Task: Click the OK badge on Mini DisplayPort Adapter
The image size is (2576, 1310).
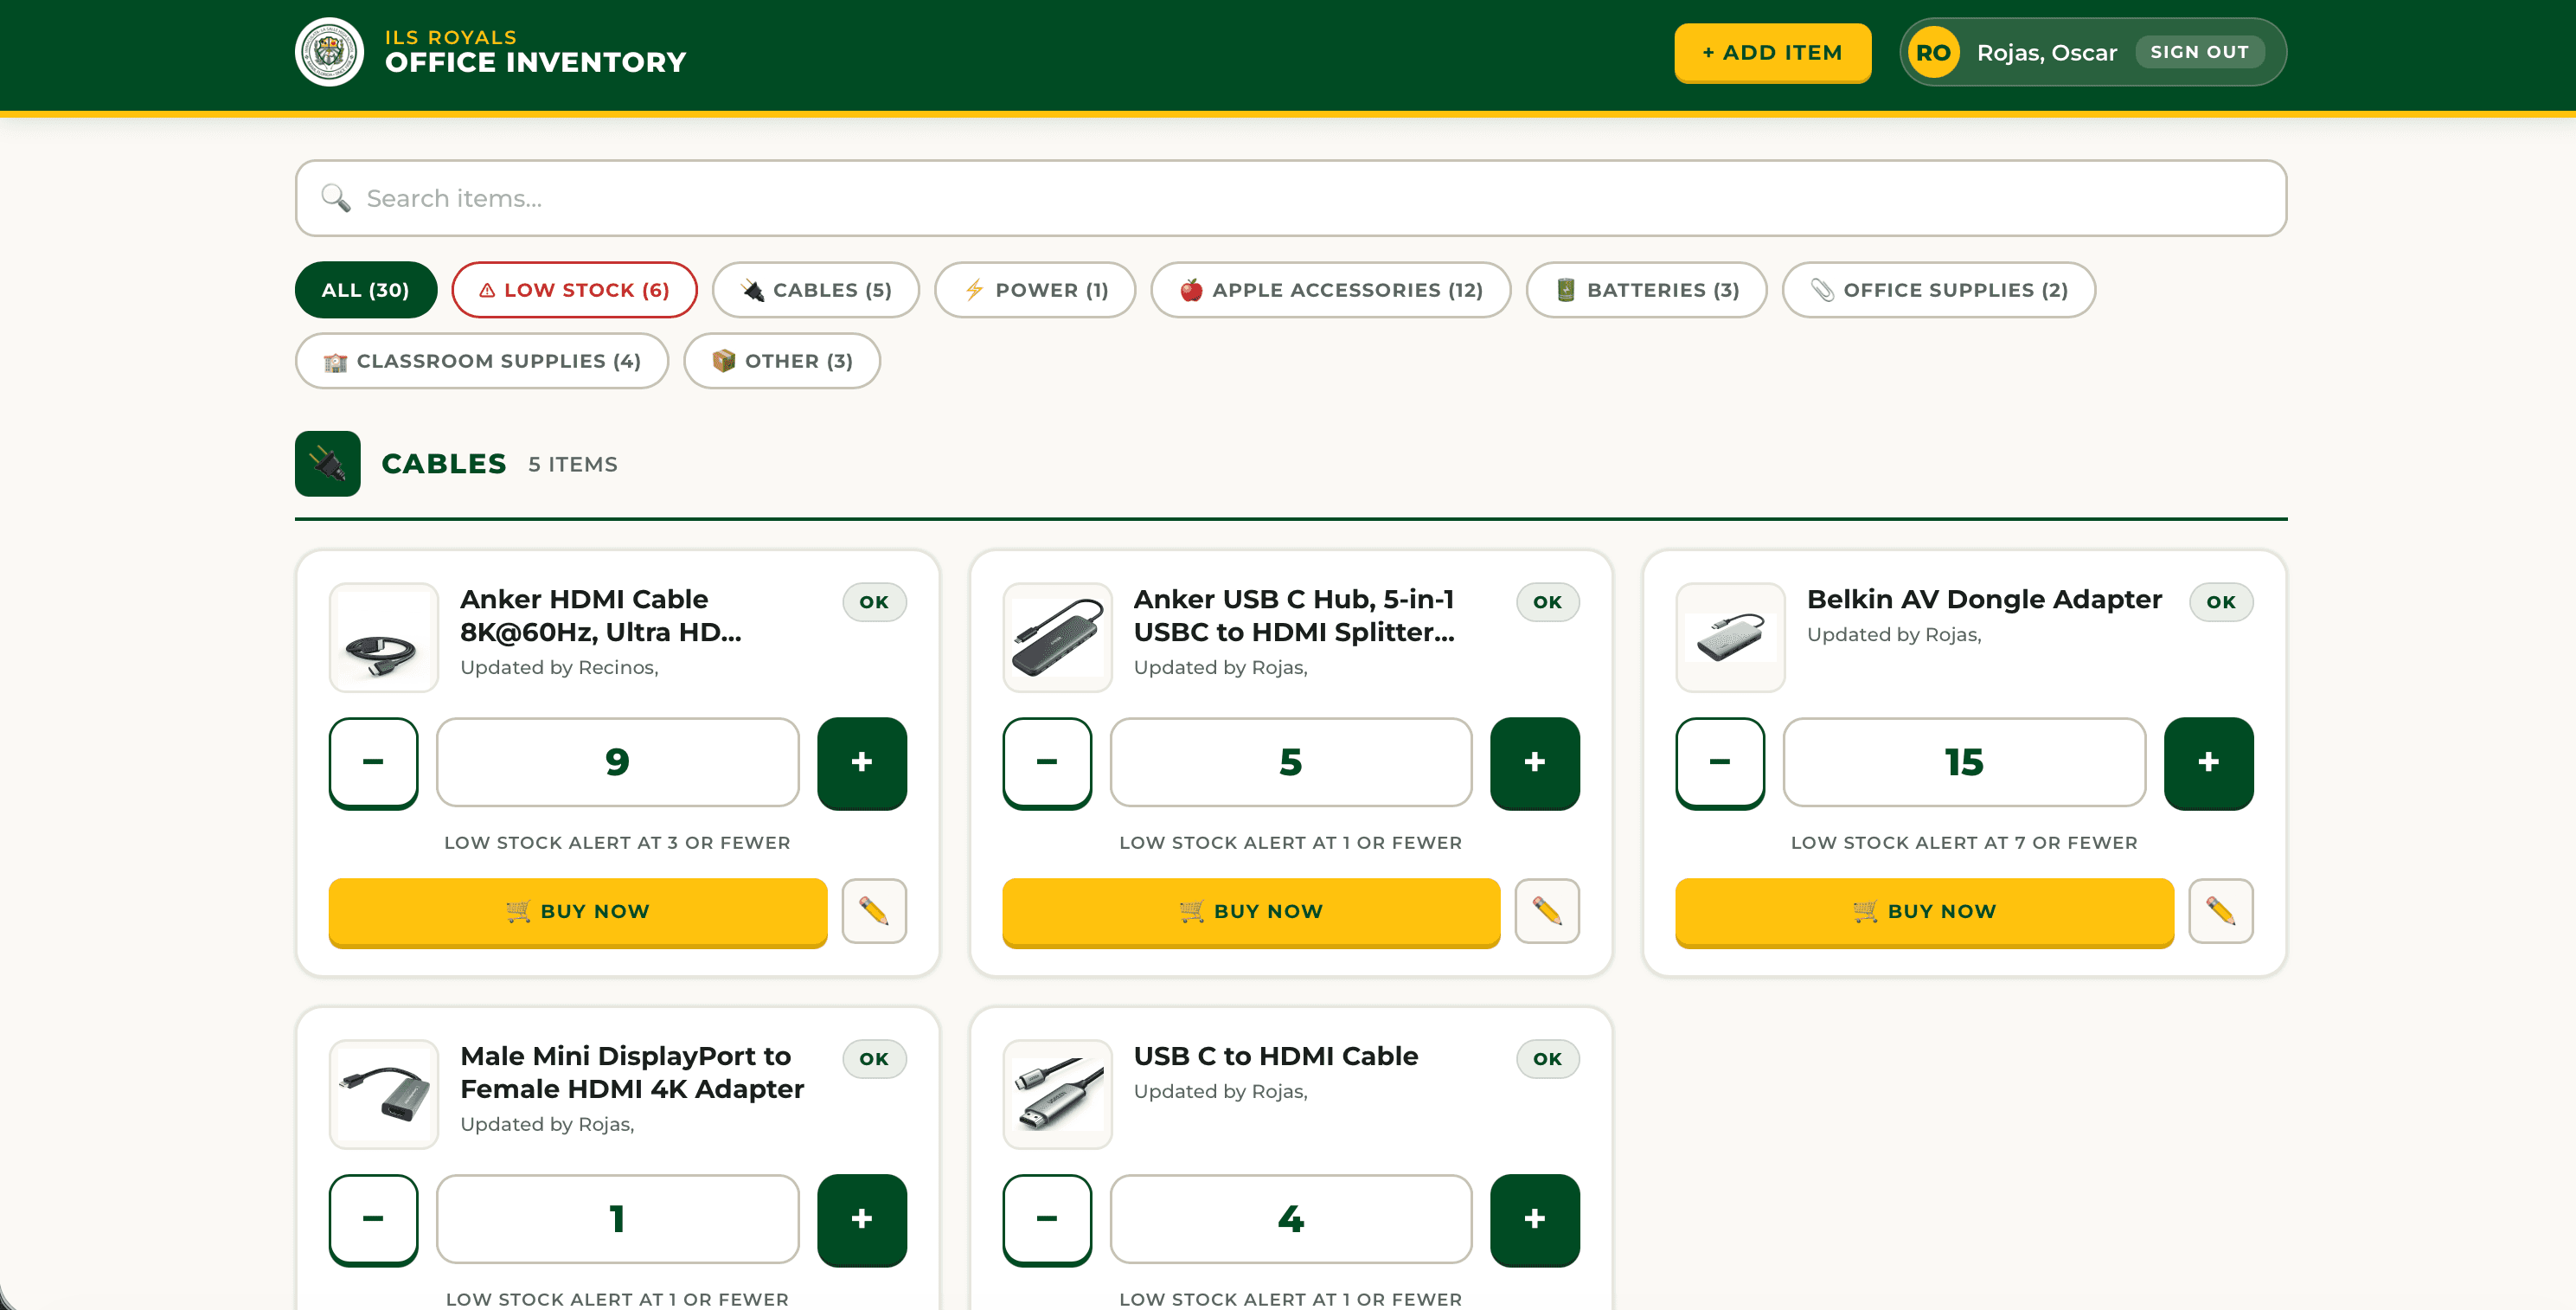Action: tap(874, 1059)
